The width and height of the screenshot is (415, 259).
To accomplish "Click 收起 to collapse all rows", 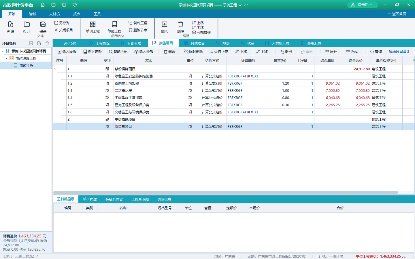I will point(352,52).
